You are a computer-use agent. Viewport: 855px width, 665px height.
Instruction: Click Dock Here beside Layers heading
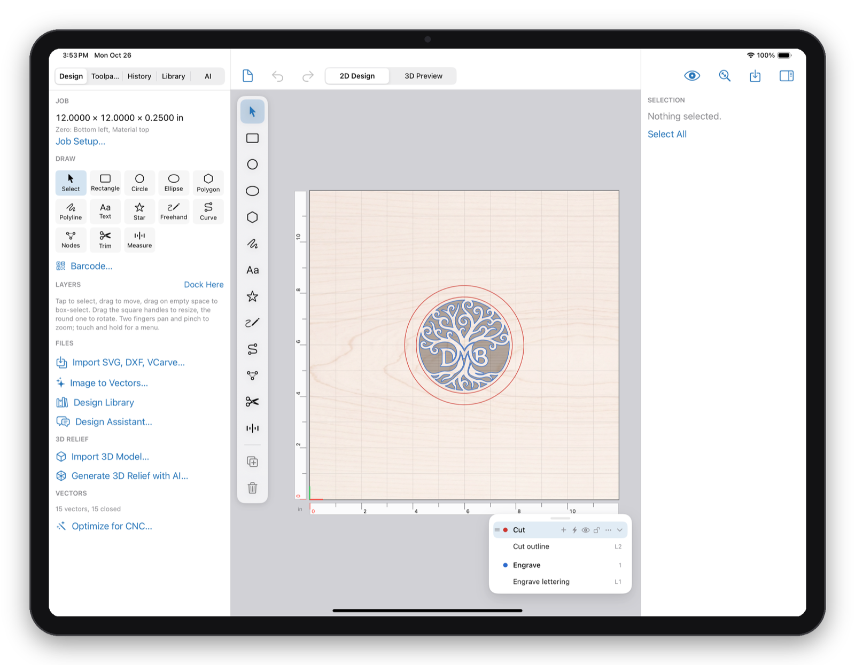tap(204, 285)
